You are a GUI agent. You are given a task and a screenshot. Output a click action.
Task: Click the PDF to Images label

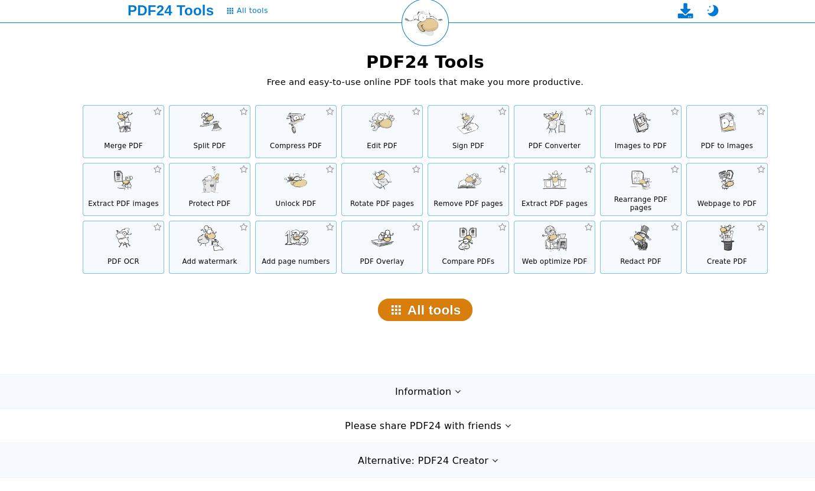pos(727,146)
